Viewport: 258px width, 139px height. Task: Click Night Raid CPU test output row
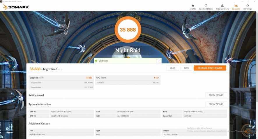(61, 134)
